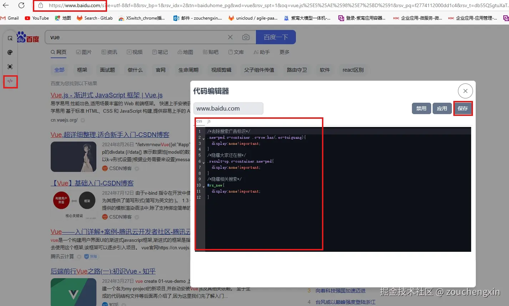Select the 视频剪辑 filter chip
Viewport: 509px width, 306px height.
pos(221,70)
